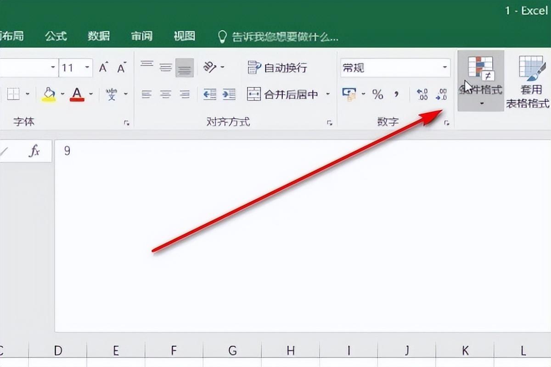Align text right
This screenshot has height=367, width=551.
[185, 94]
